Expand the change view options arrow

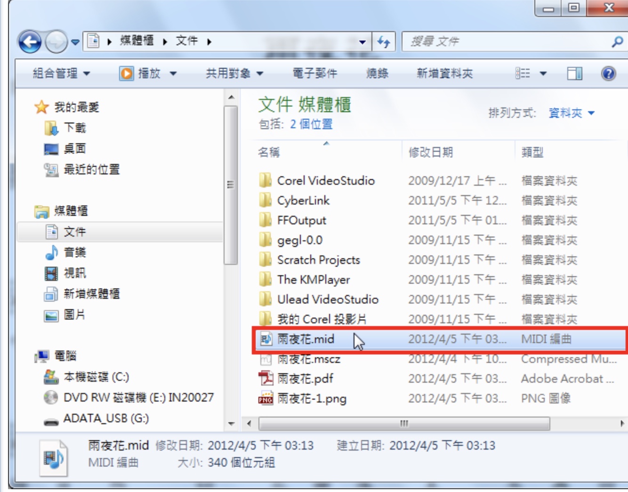[543, 74]
